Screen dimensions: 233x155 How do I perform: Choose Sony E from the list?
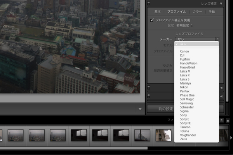tap(196, 119)
